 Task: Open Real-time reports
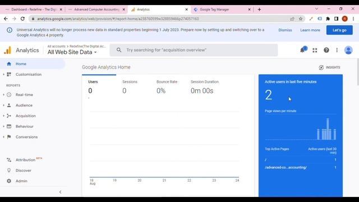click(x=24, y=95)
